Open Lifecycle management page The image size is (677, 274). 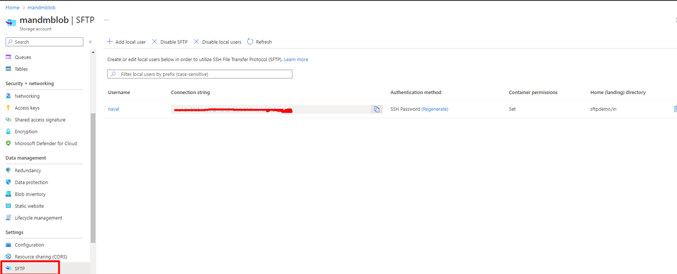pos(39,218)
